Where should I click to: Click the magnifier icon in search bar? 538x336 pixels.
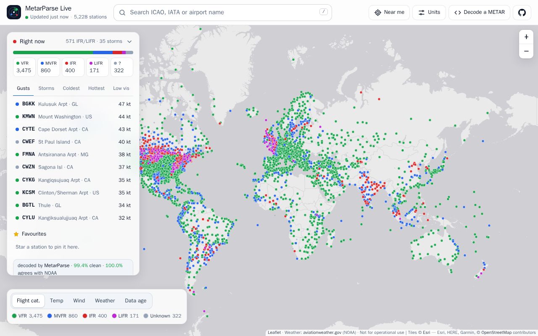122,13
